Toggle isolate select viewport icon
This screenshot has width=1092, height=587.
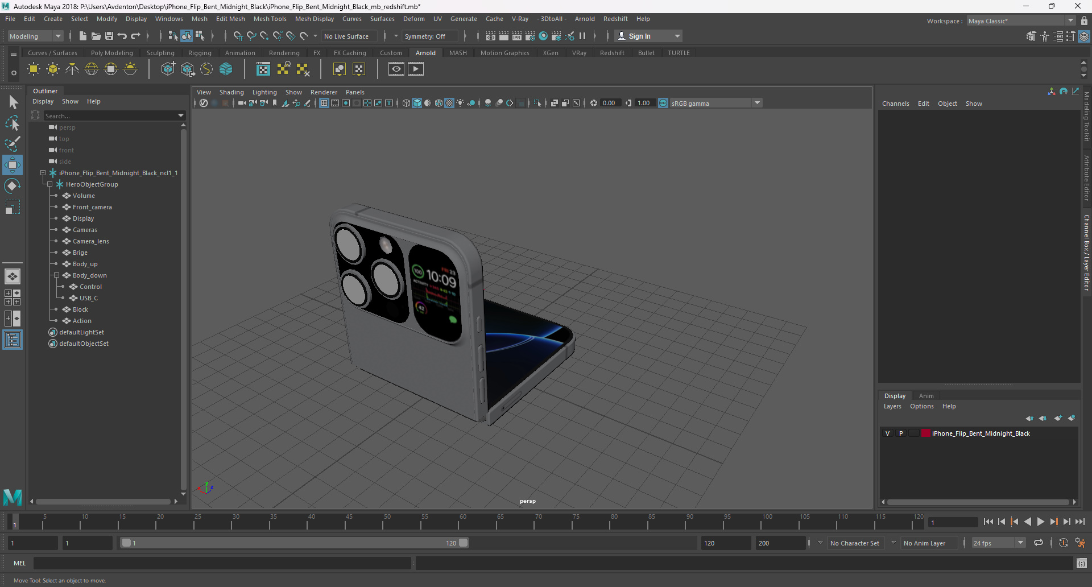point(537,103)
